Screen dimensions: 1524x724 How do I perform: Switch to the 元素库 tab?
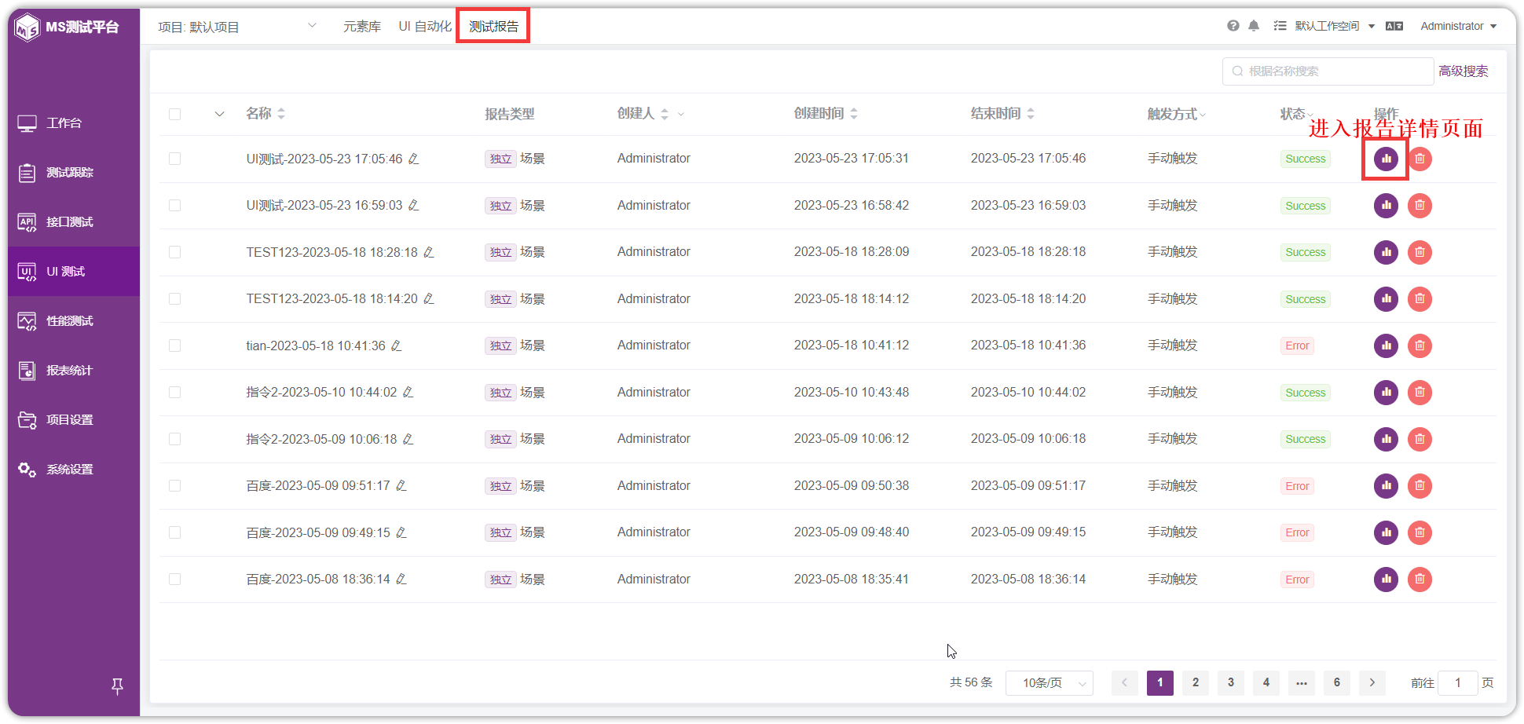tap(362, 25)
